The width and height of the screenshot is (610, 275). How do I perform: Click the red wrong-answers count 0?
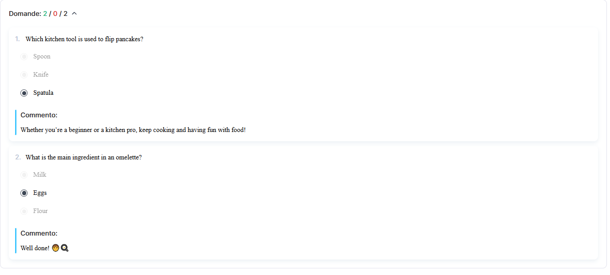click(55, 14)
